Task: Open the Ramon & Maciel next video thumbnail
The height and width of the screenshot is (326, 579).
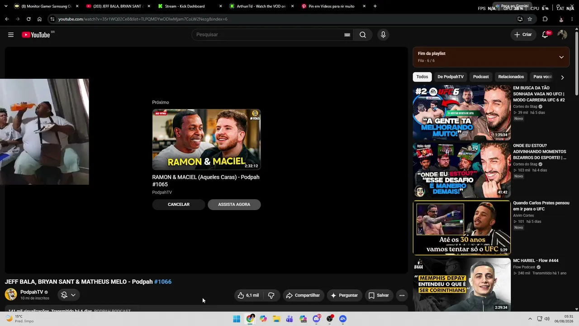Action: [x=206, y=139]
